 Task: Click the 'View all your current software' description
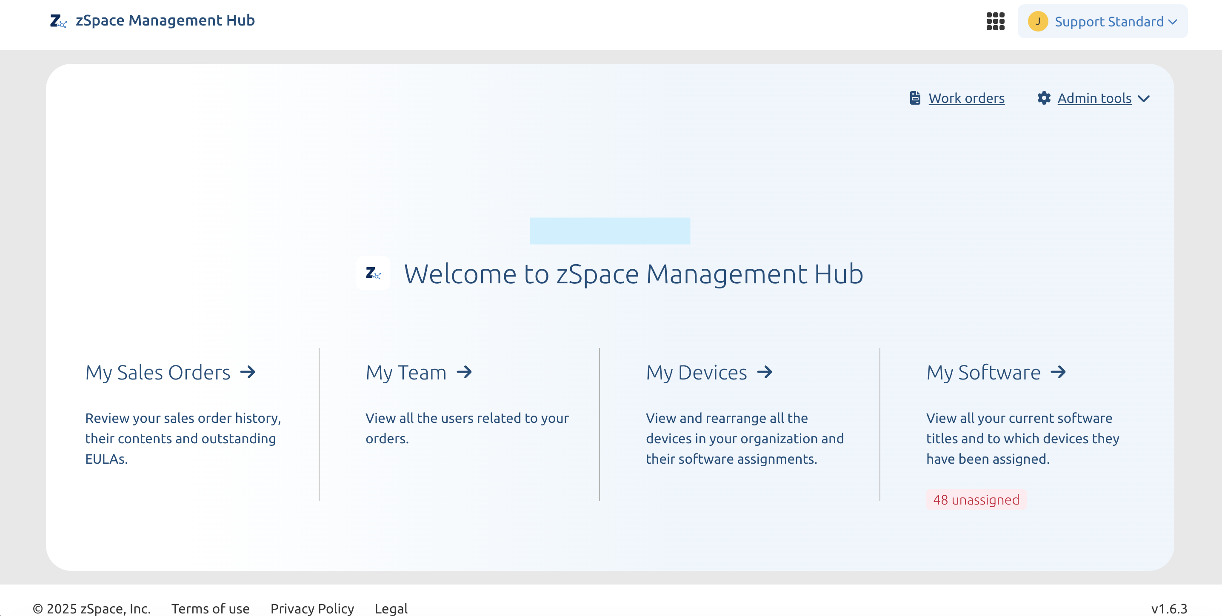(1023, 438)
